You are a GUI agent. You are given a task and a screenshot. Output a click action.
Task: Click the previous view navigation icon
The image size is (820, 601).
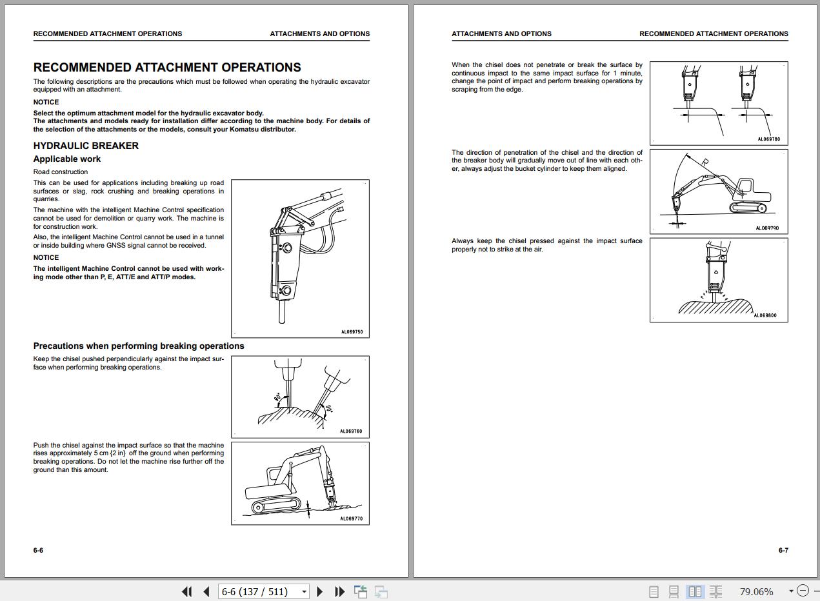pos(361,591)
